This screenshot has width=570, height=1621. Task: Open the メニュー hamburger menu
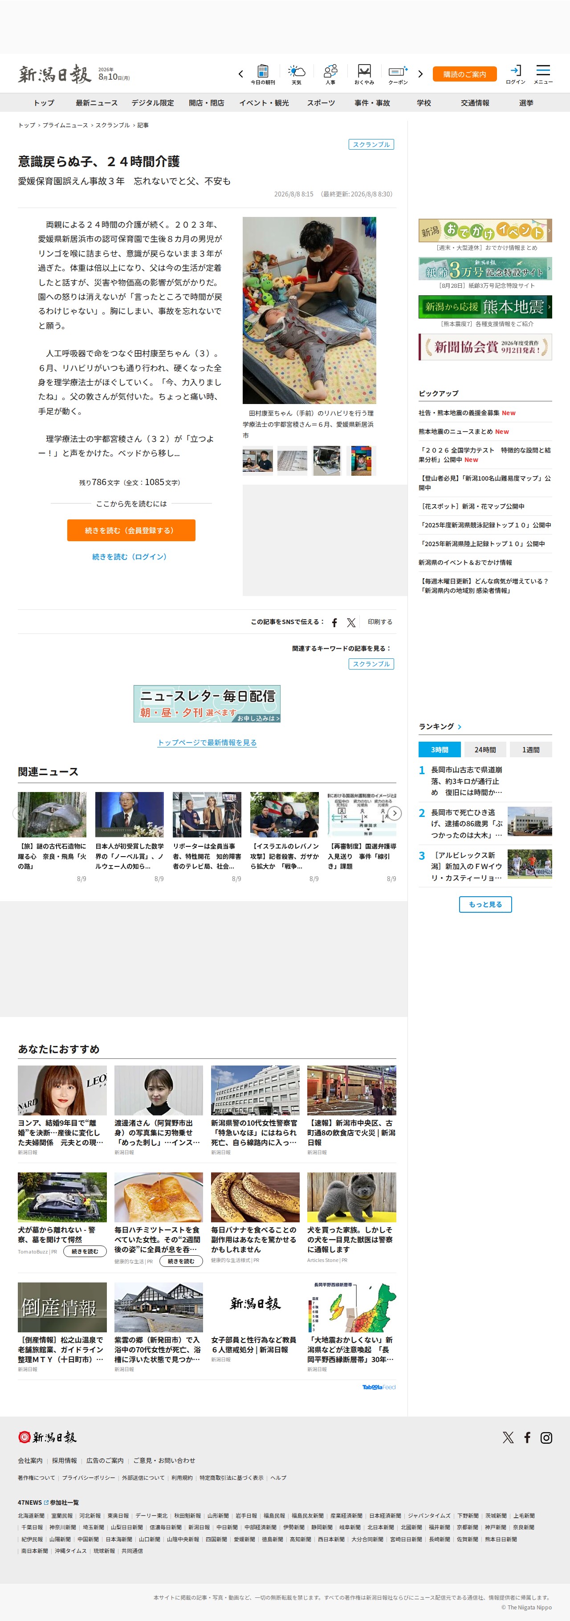click(543, 73)
